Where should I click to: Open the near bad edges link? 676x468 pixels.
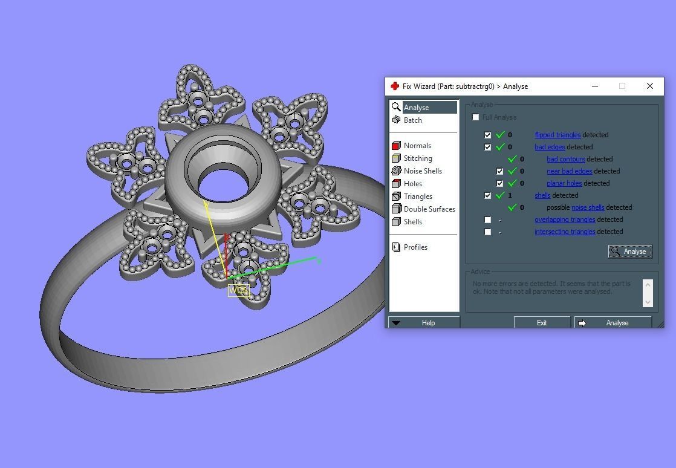pos(570,171)
